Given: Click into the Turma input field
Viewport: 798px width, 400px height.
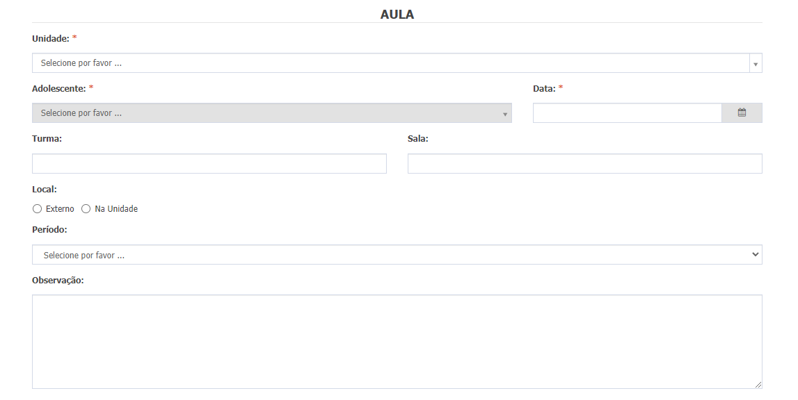Looking at the screenshot, I should pos(209,164).
